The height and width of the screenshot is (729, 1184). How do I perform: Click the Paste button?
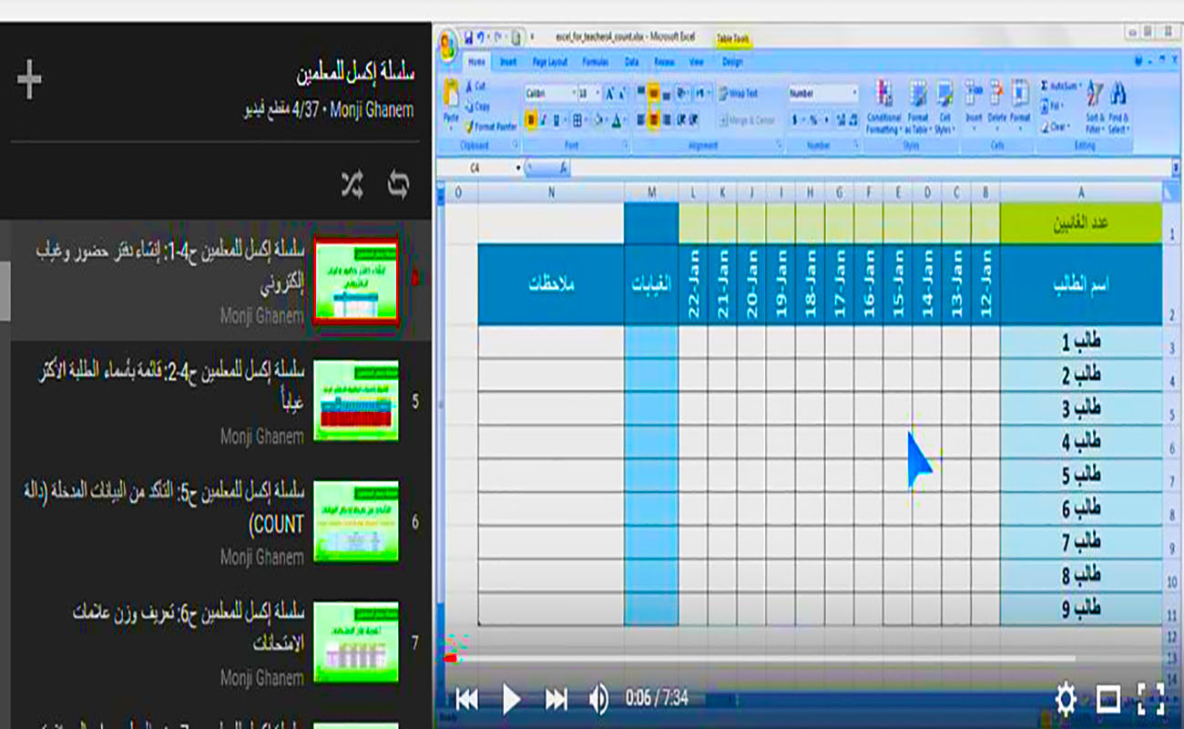point(451,103)
